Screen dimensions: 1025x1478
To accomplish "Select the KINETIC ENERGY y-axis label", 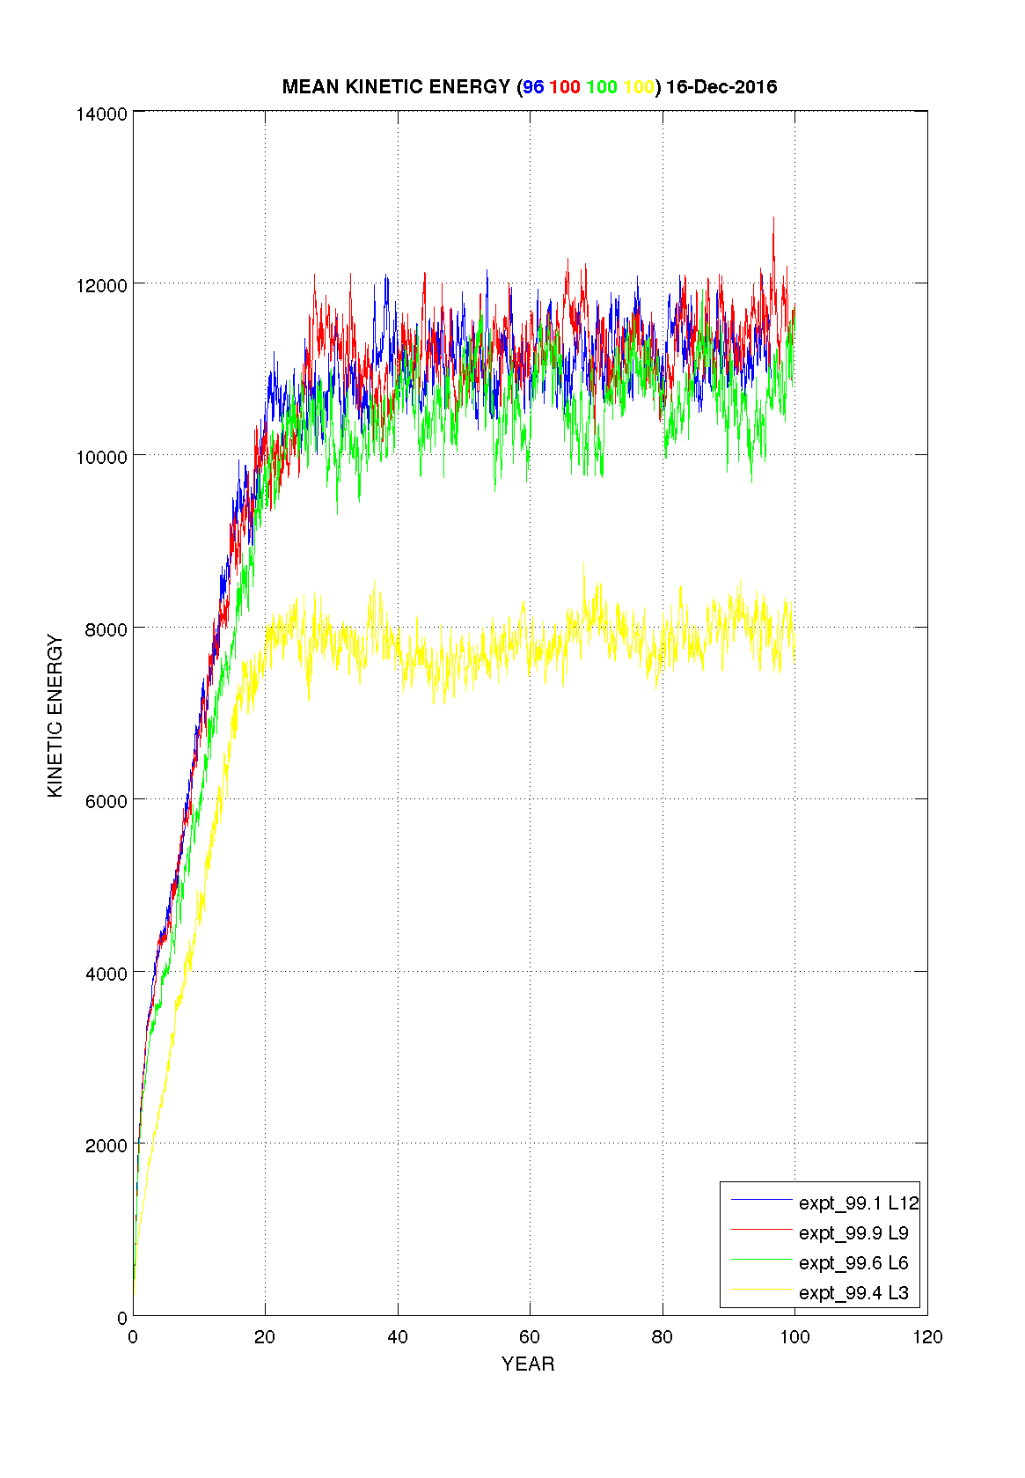I will [55, 716].
